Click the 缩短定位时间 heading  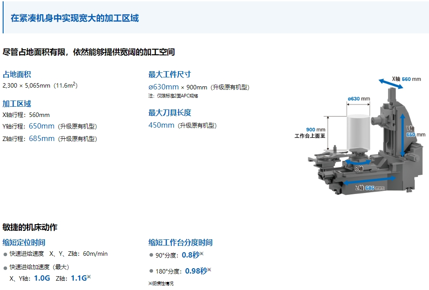(x=24, y=242)
